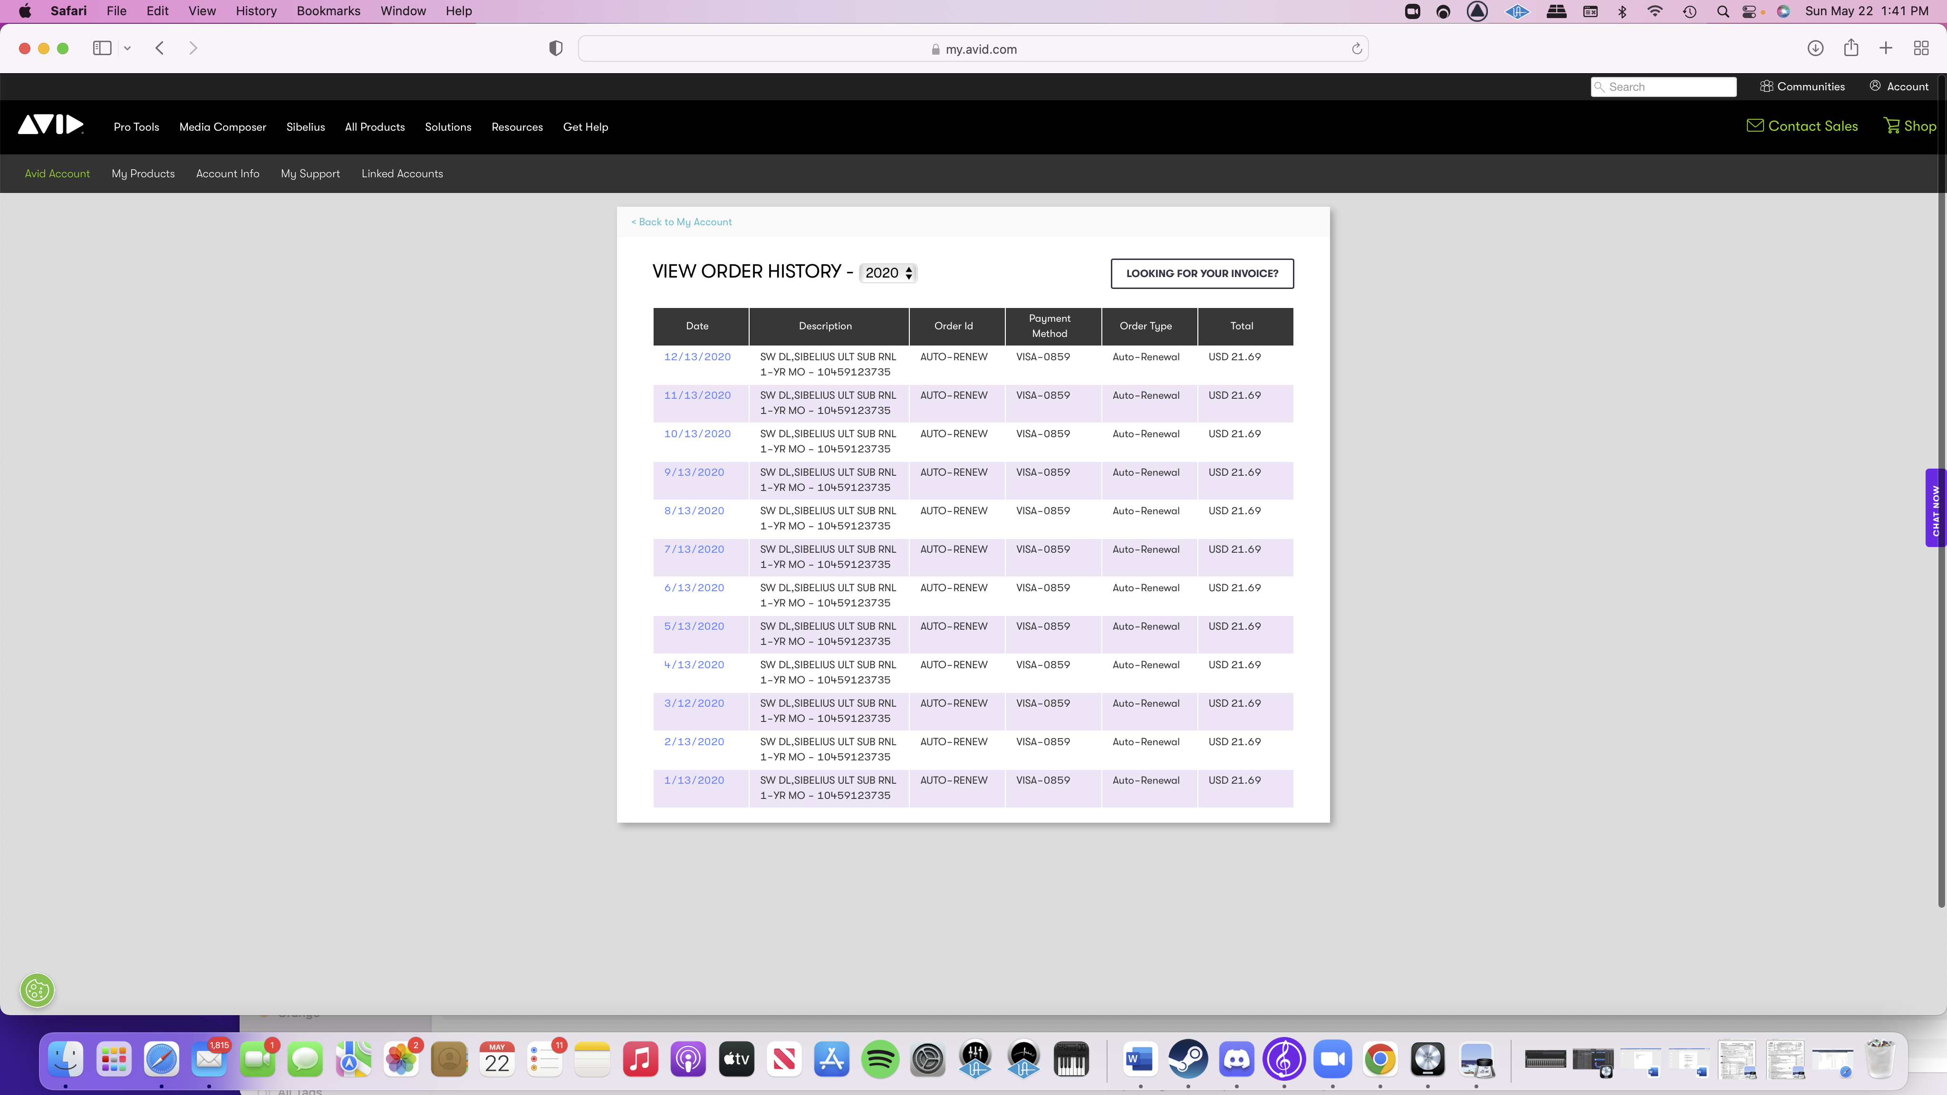Show Safari downloads

(1815, 48)
